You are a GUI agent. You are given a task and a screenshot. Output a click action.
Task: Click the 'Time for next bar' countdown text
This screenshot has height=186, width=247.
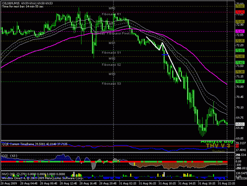(23, 6)
